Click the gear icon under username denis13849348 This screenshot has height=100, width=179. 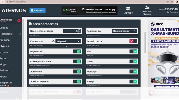[168, 12]
